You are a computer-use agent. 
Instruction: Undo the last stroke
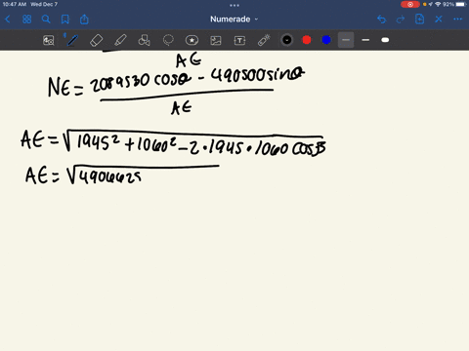pyautogui.click(x=381, y=19)
